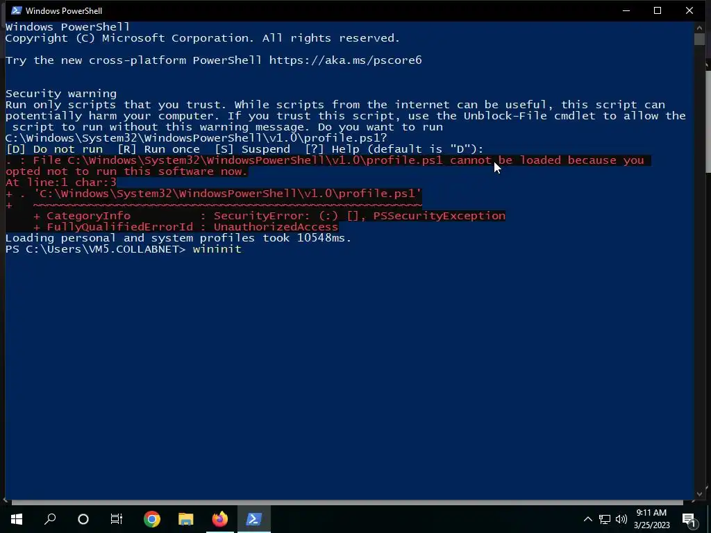Click 'Unblock-File' cmdlet text
Screen dimensions: 711x533
coord(505,116)
